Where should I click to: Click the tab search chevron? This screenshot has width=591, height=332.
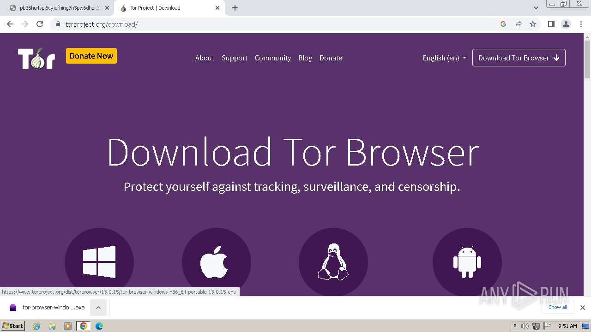tap(536, 8)
